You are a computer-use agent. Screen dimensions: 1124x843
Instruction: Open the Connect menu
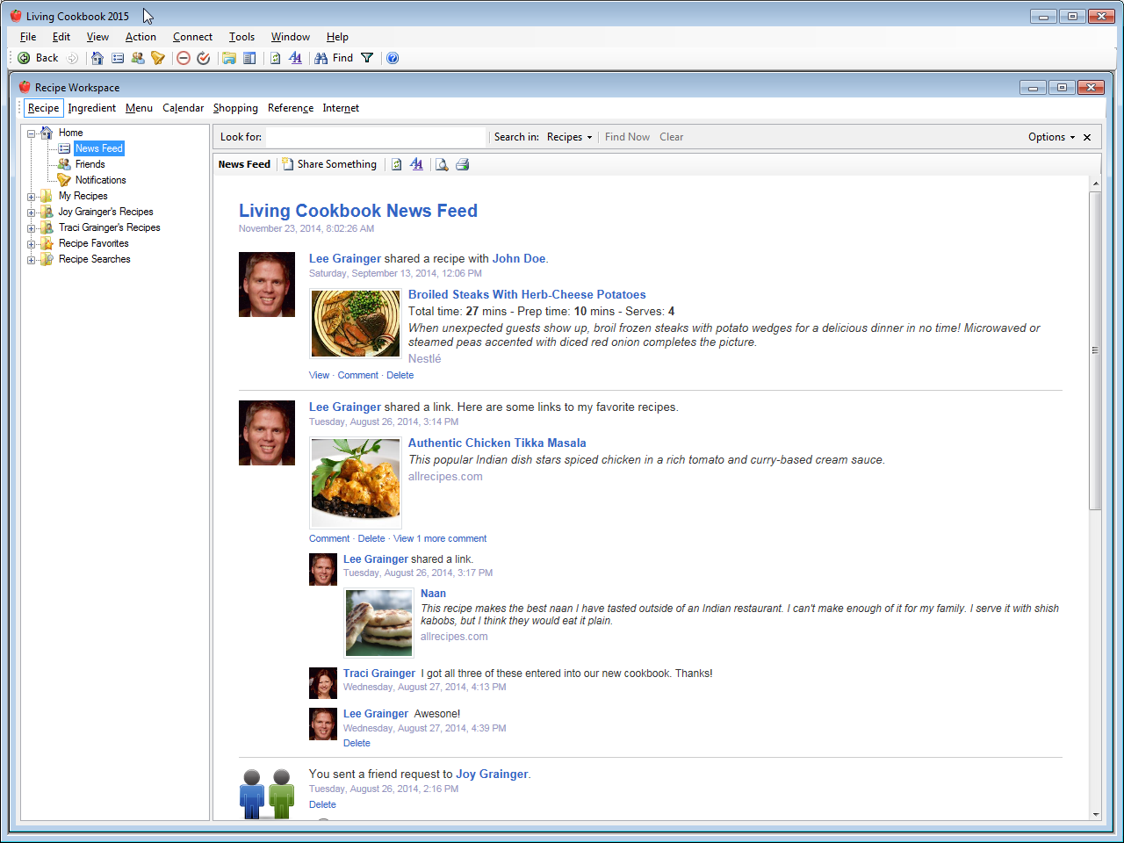192,37
